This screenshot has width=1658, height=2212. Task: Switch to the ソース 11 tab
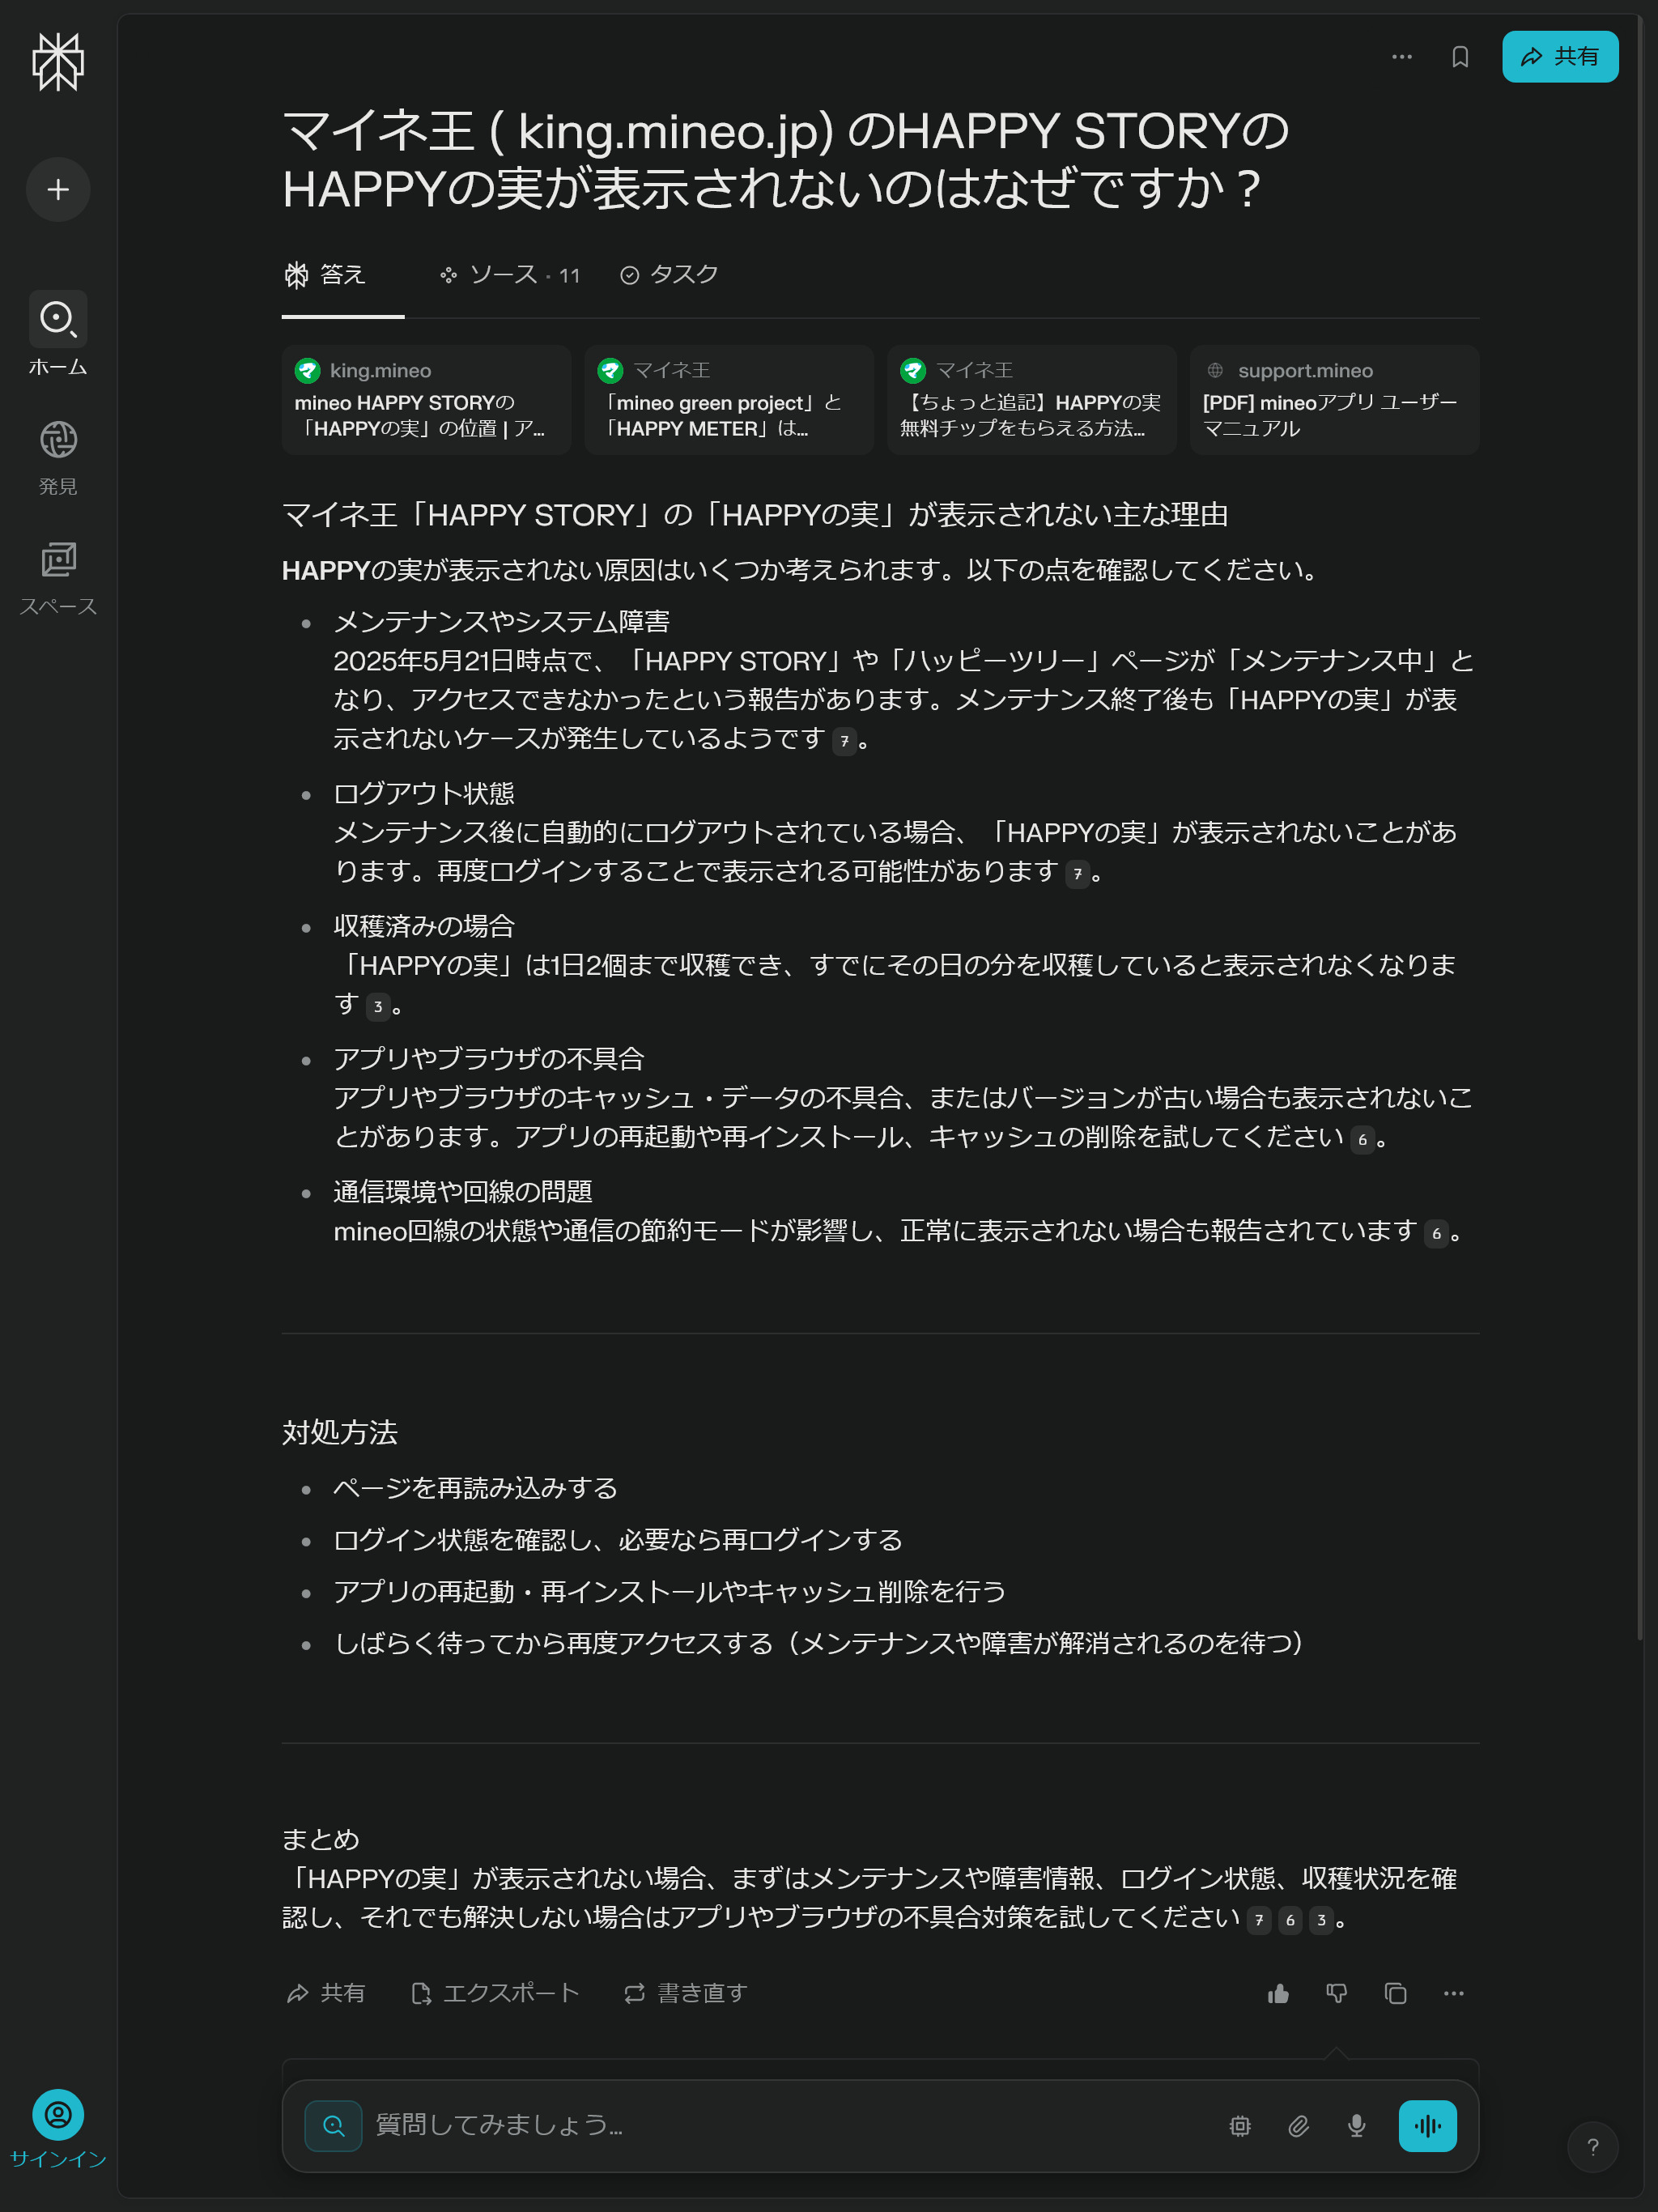pyautogui.click(x=510, y=275)
